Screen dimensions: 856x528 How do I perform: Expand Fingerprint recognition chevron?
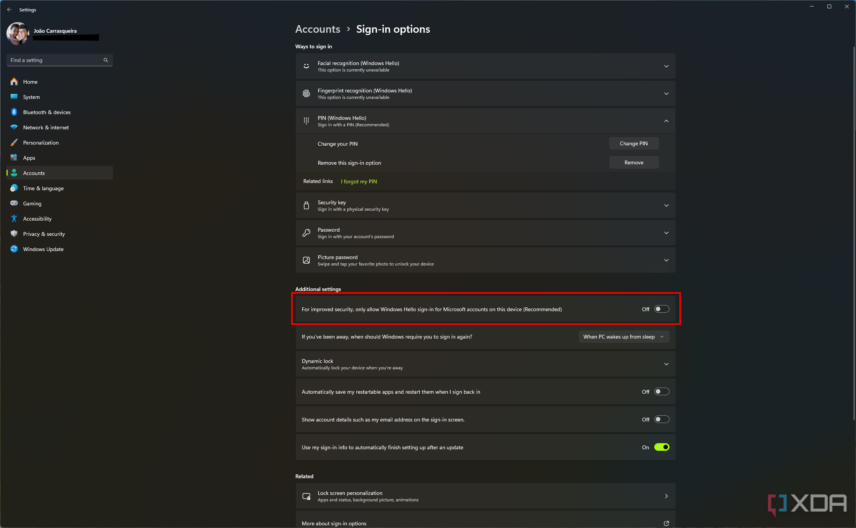coord(666,94)
